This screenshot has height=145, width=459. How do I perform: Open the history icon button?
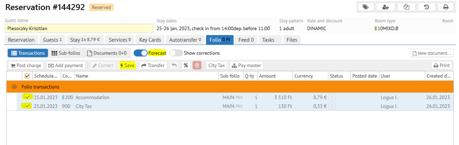pos(426,7)
